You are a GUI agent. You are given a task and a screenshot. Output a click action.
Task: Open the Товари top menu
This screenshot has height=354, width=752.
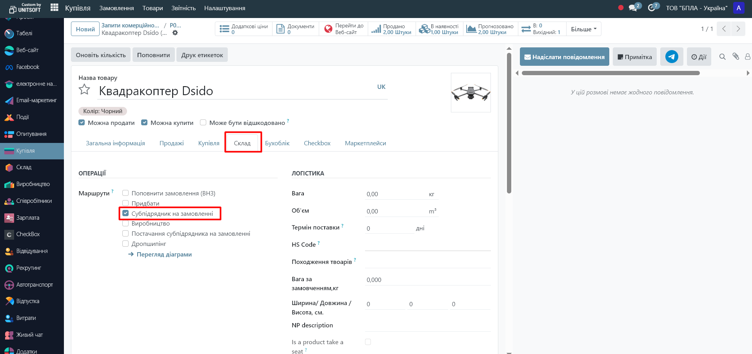(153, 8)
